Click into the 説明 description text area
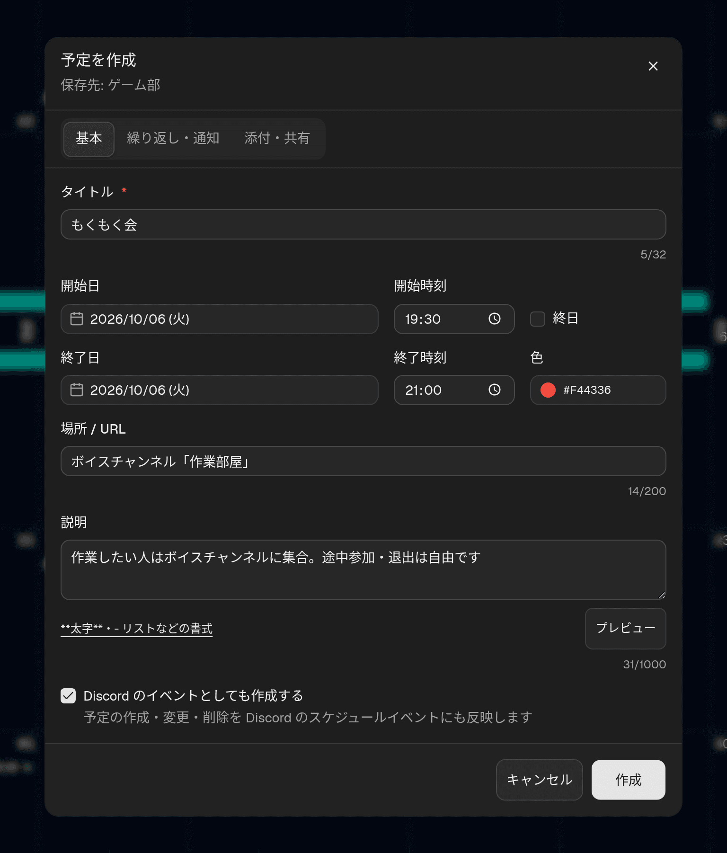The height and width of the screenshot is (853, 727). tap(363, 570)
